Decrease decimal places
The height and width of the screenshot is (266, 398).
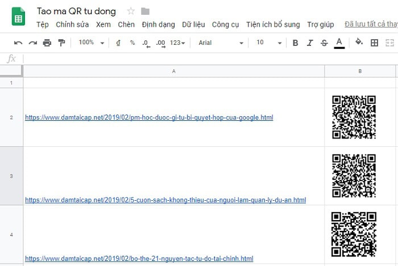point(146,43)
